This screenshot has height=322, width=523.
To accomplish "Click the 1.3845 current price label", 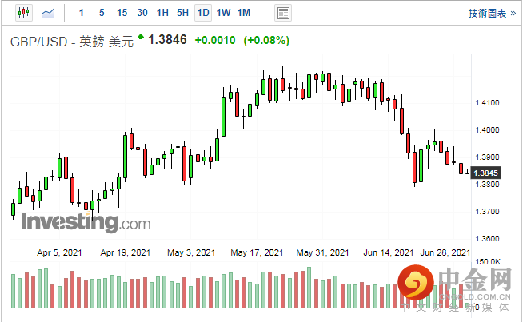I will (486, 173).
